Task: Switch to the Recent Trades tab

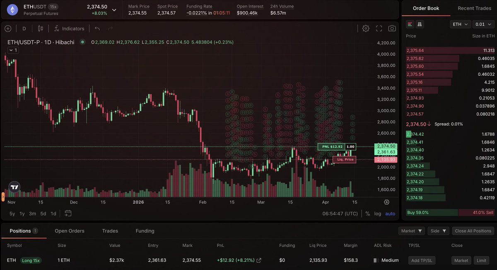Action: [474, 8]
